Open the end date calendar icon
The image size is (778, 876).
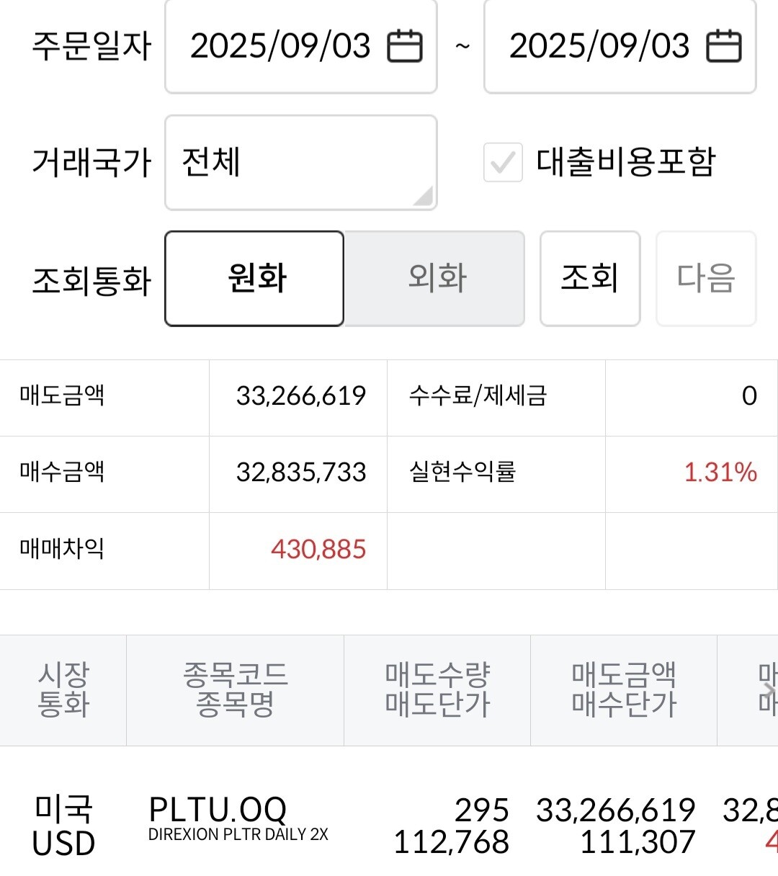[x=724, y=47]
